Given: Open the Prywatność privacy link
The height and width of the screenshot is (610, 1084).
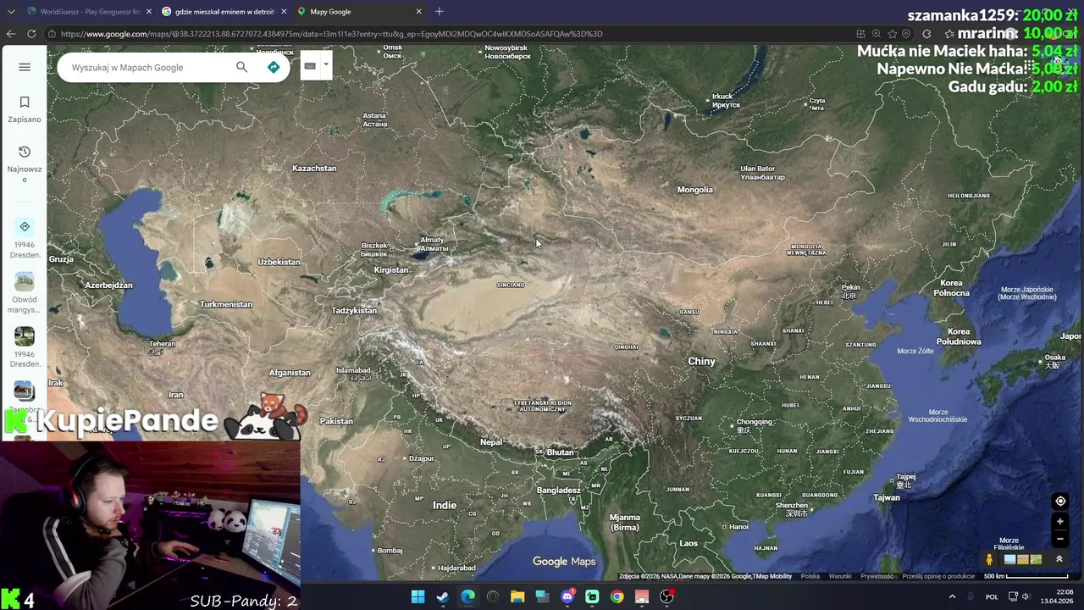Looking at the screenshot, I should pos(877,576).
